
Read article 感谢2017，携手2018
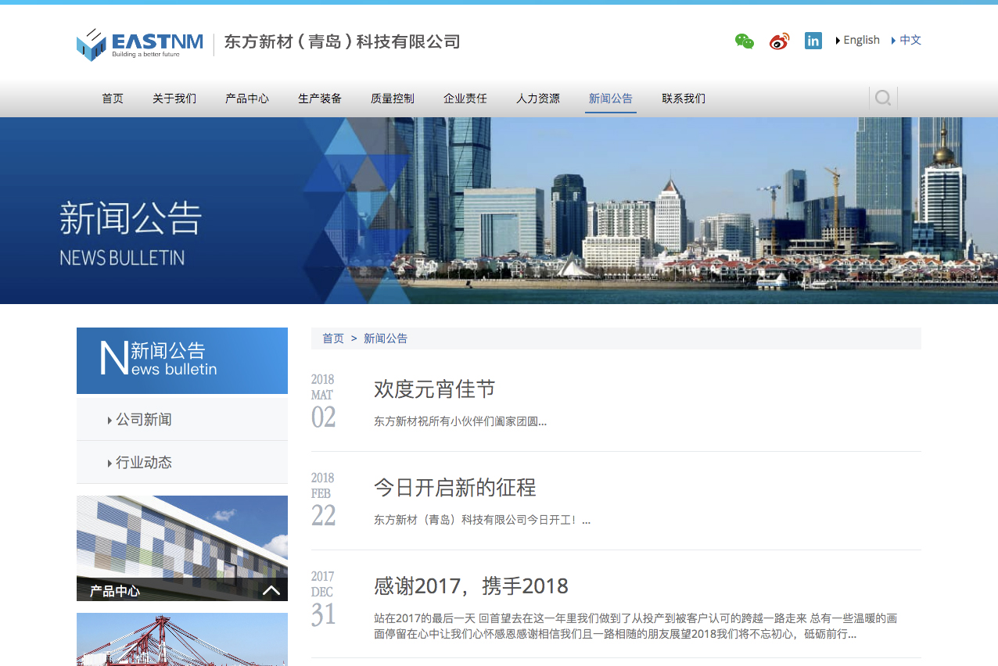tap(471, 586)
